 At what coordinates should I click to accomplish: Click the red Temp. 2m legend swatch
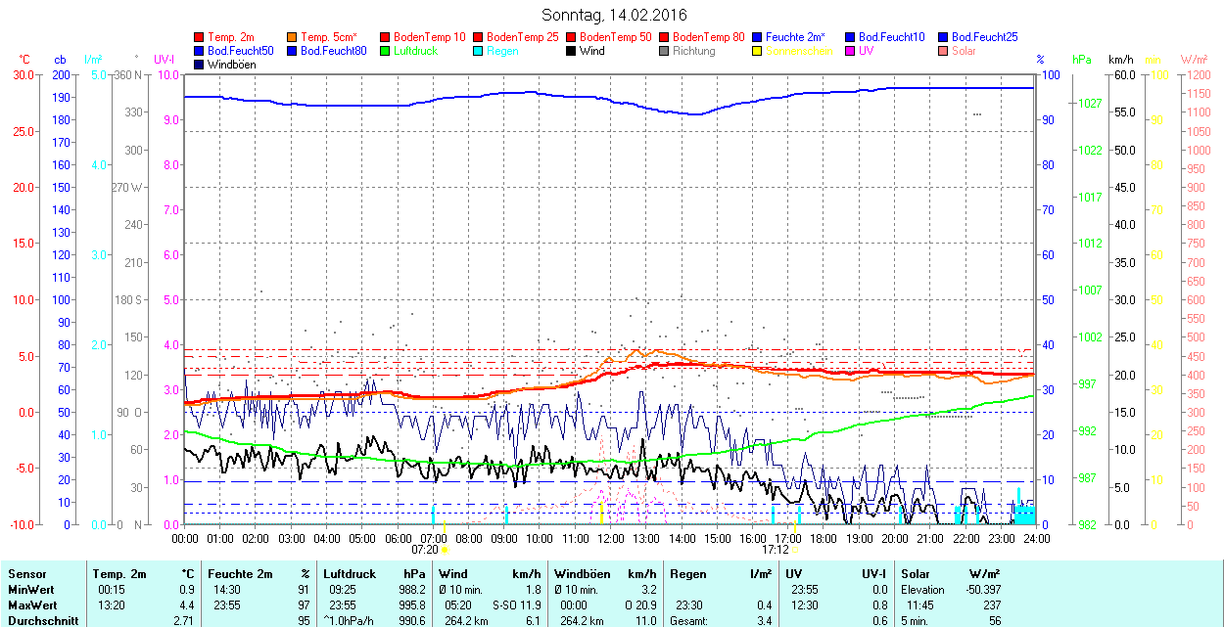(200, 37)
